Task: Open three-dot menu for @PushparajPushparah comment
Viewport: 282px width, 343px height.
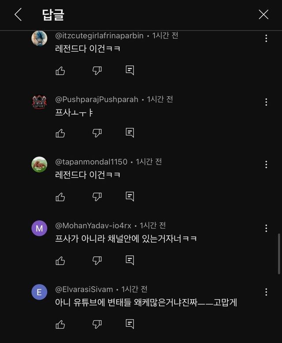Action: coord(266,102)
